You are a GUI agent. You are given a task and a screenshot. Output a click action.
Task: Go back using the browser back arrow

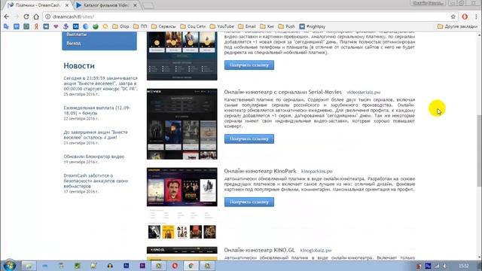[x=7, y=17]
